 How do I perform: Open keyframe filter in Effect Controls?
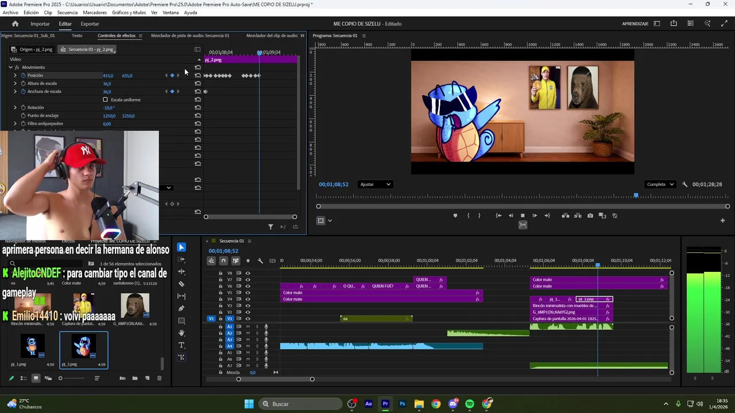click(270, 227)
